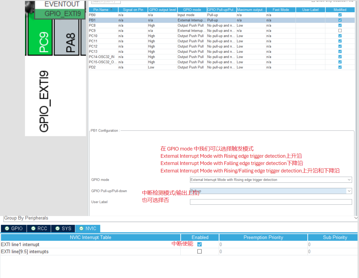Screen dimensions: 359x278
Task: Click the GPIO tab check icon
Action: (x=7, y=228)
